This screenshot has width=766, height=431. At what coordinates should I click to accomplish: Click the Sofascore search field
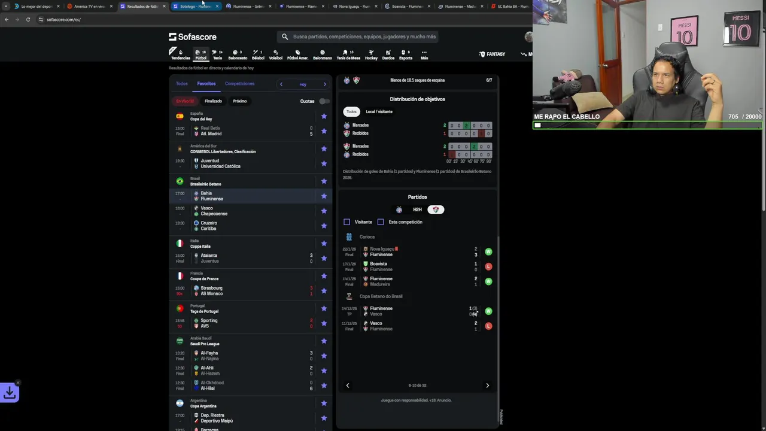[358, 37]
